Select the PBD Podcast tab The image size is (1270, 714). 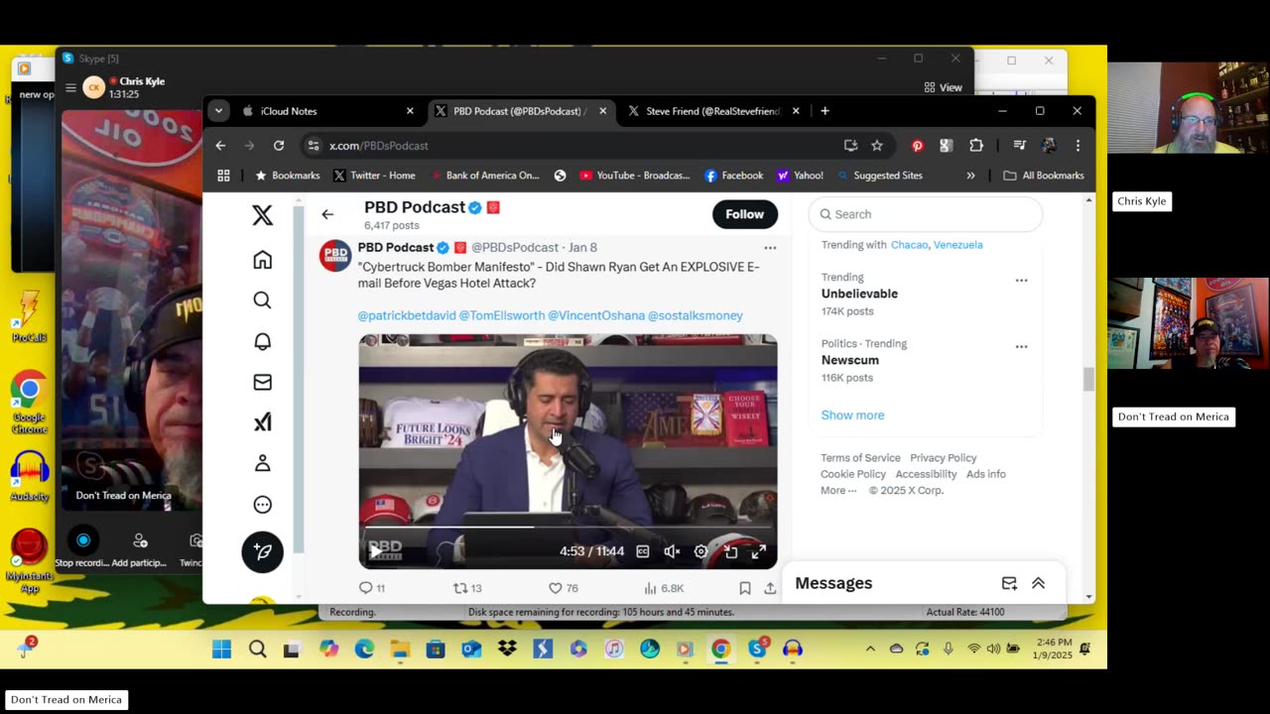coord(520,111)
